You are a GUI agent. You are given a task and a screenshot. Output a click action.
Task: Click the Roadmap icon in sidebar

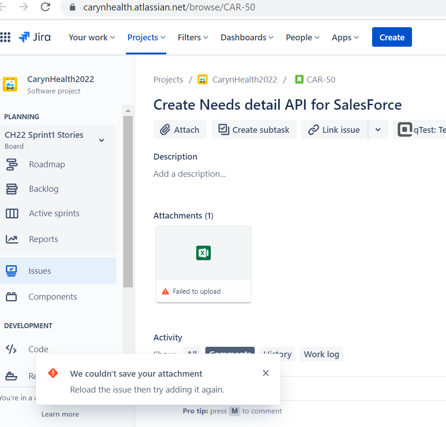click(12, 165)
